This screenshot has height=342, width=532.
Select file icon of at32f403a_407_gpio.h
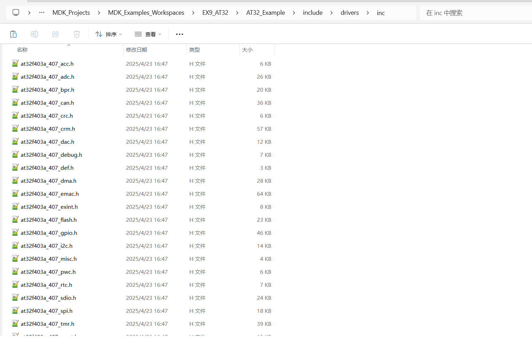pos(15,233)
